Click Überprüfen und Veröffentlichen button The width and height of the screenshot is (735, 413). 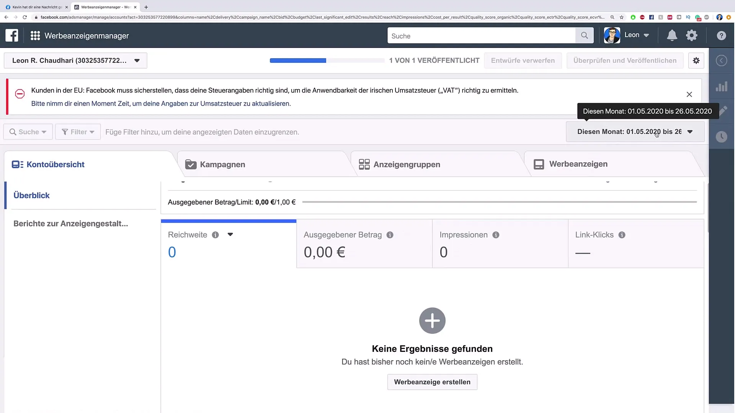625,60
